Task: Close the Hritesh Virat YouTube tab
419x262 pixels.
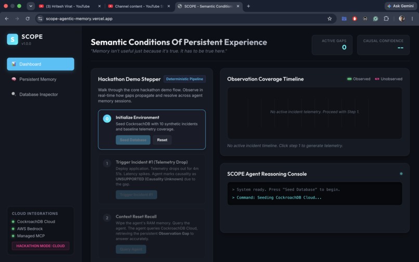Action: tap(99, 6)
